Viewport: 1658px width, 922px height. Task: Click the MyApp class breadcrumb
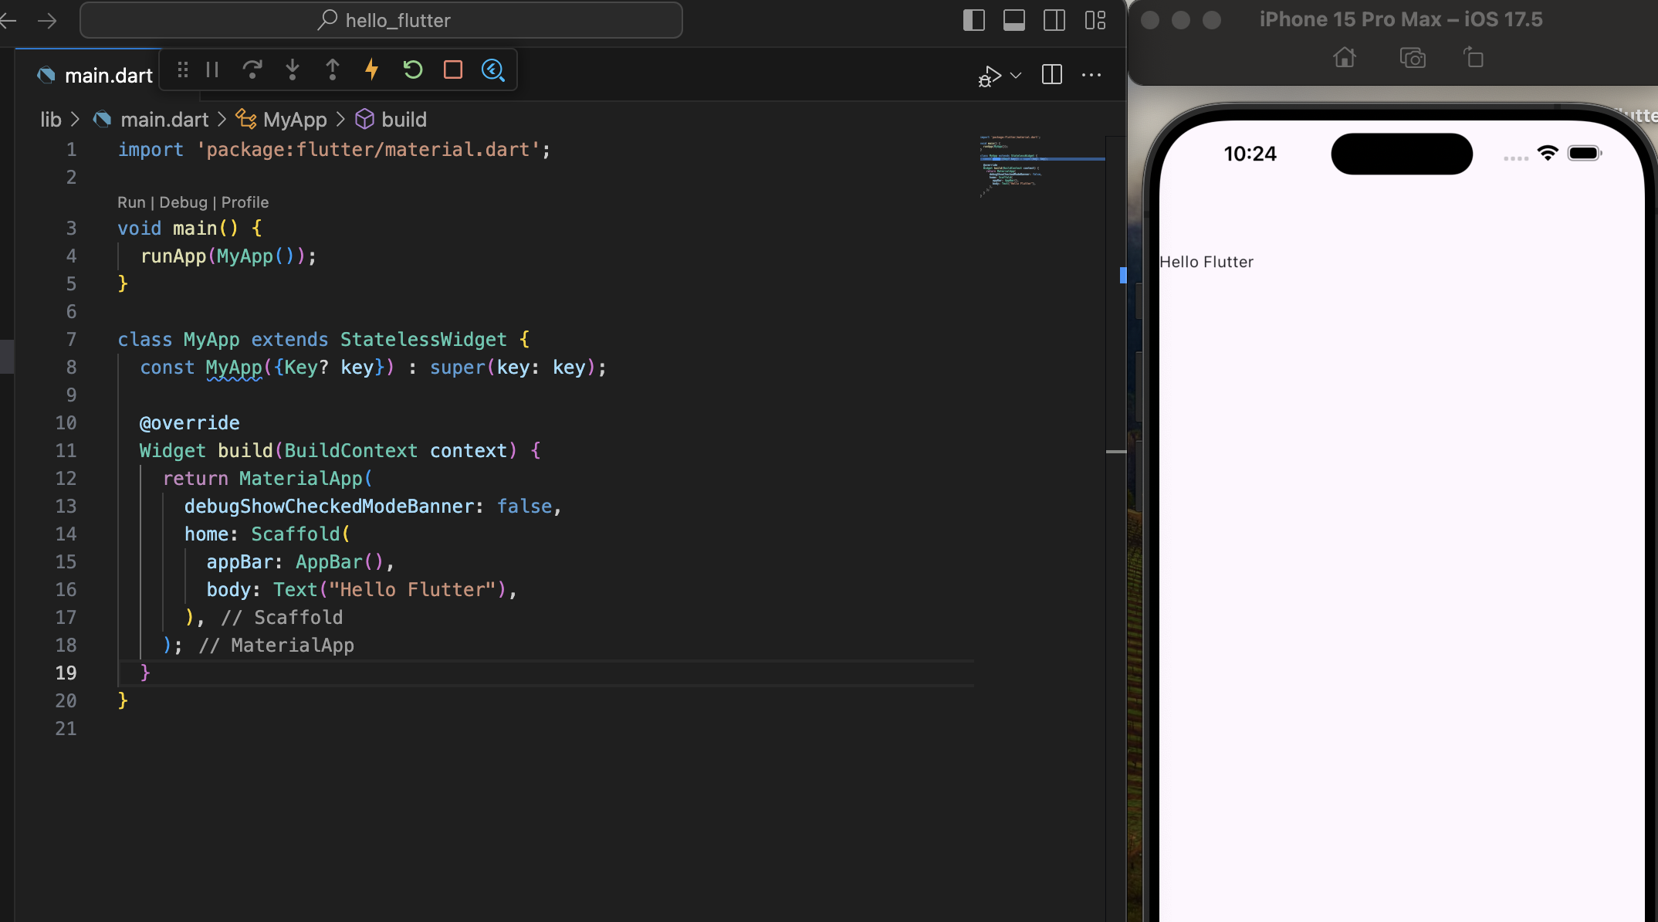[x=295, y=120]
